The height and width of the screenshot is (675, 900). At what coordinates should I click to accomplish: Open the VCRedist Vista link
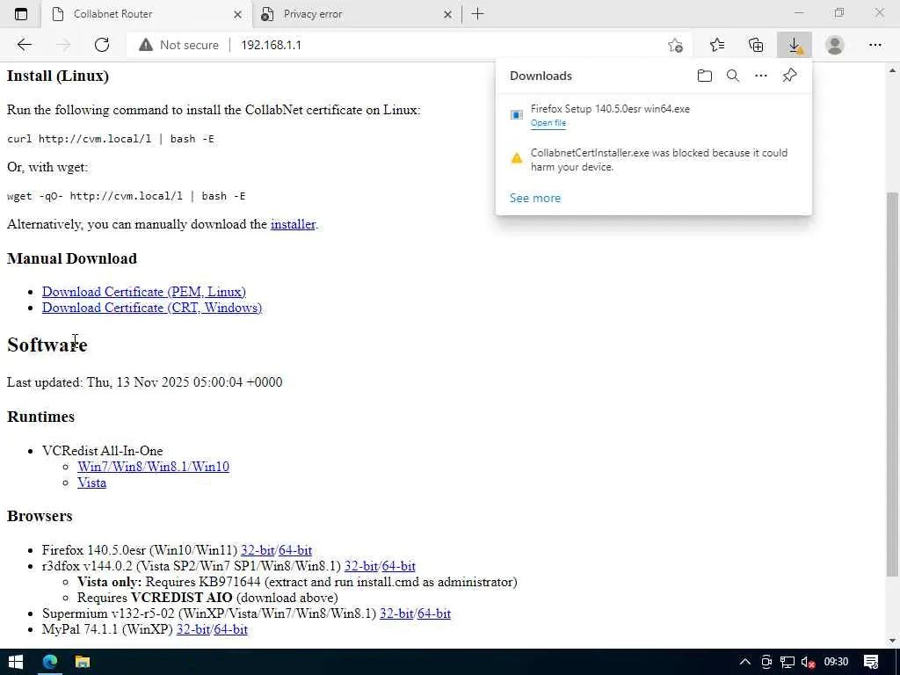pos(91,483)
